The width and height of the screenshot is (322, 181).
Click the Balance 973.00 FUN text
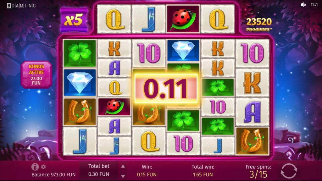tap(53, 175)
